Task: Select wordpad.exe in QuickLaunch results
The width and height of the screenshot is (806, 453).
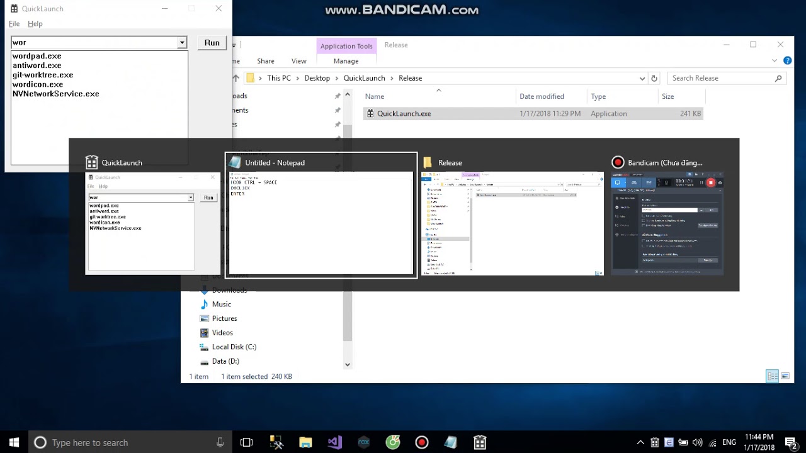Action: [37, 56]
